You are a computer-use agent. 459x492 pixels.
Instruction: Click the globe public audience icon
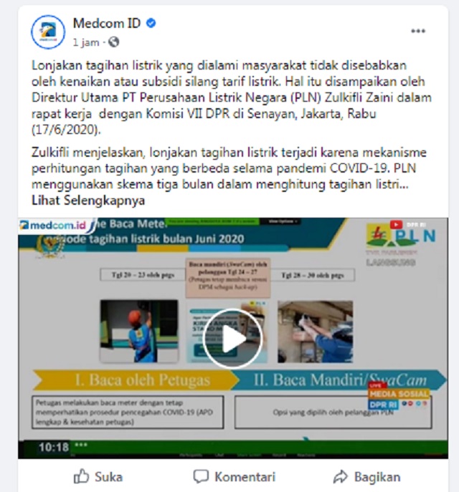[114, 42]
